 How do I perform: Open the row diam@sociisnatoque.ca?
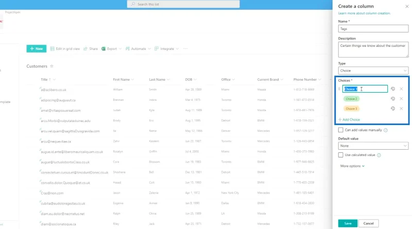click(58, 224)
